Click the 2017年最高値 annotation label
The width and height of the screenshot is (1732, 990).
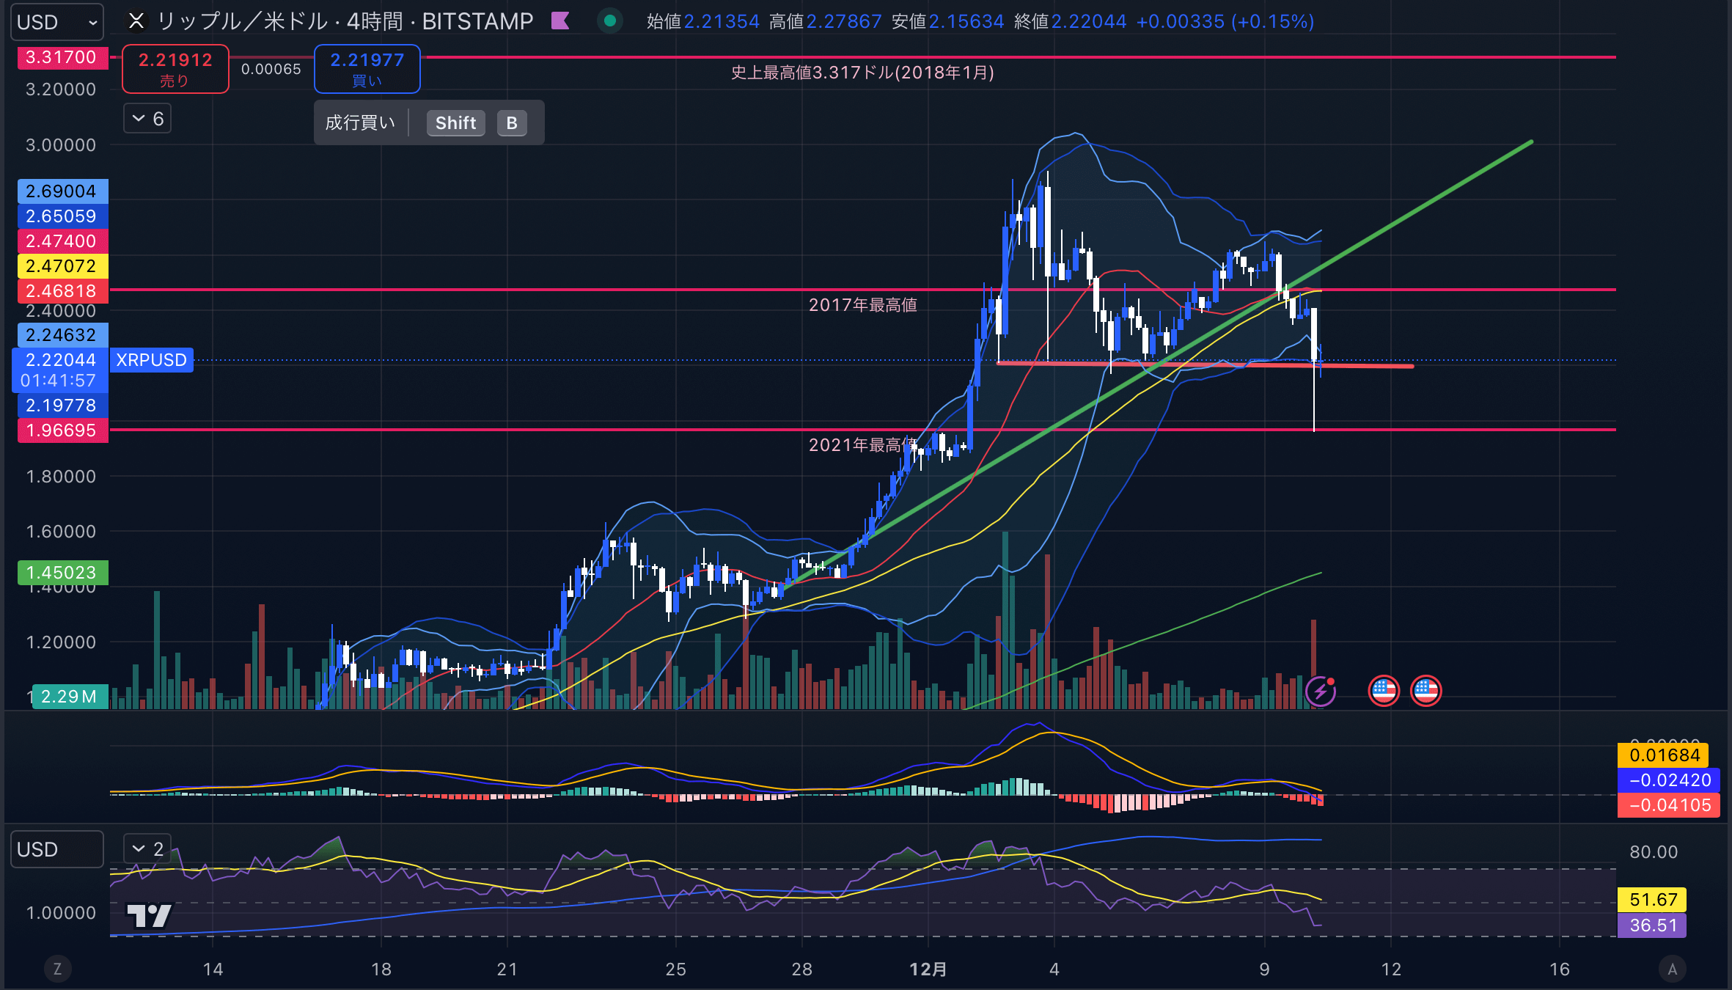pyautogui.click(x=862, y=305)
